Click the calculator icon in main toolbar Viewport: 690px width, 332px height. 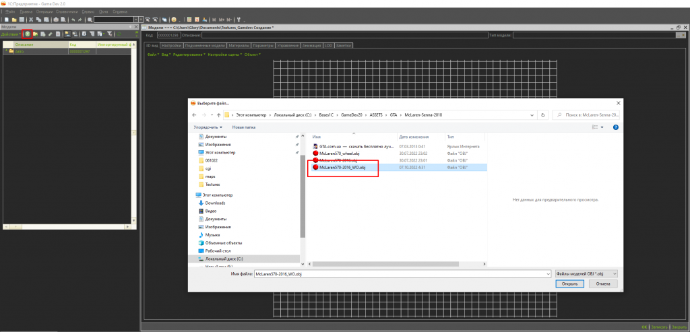coord(189,20)
